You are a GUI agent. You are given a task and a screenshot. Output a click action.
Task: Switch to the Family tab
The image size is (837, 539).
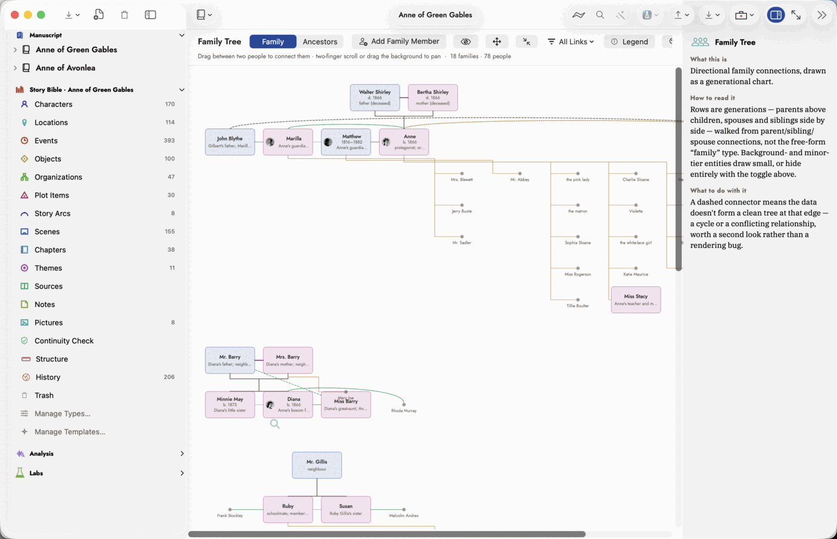273,41
